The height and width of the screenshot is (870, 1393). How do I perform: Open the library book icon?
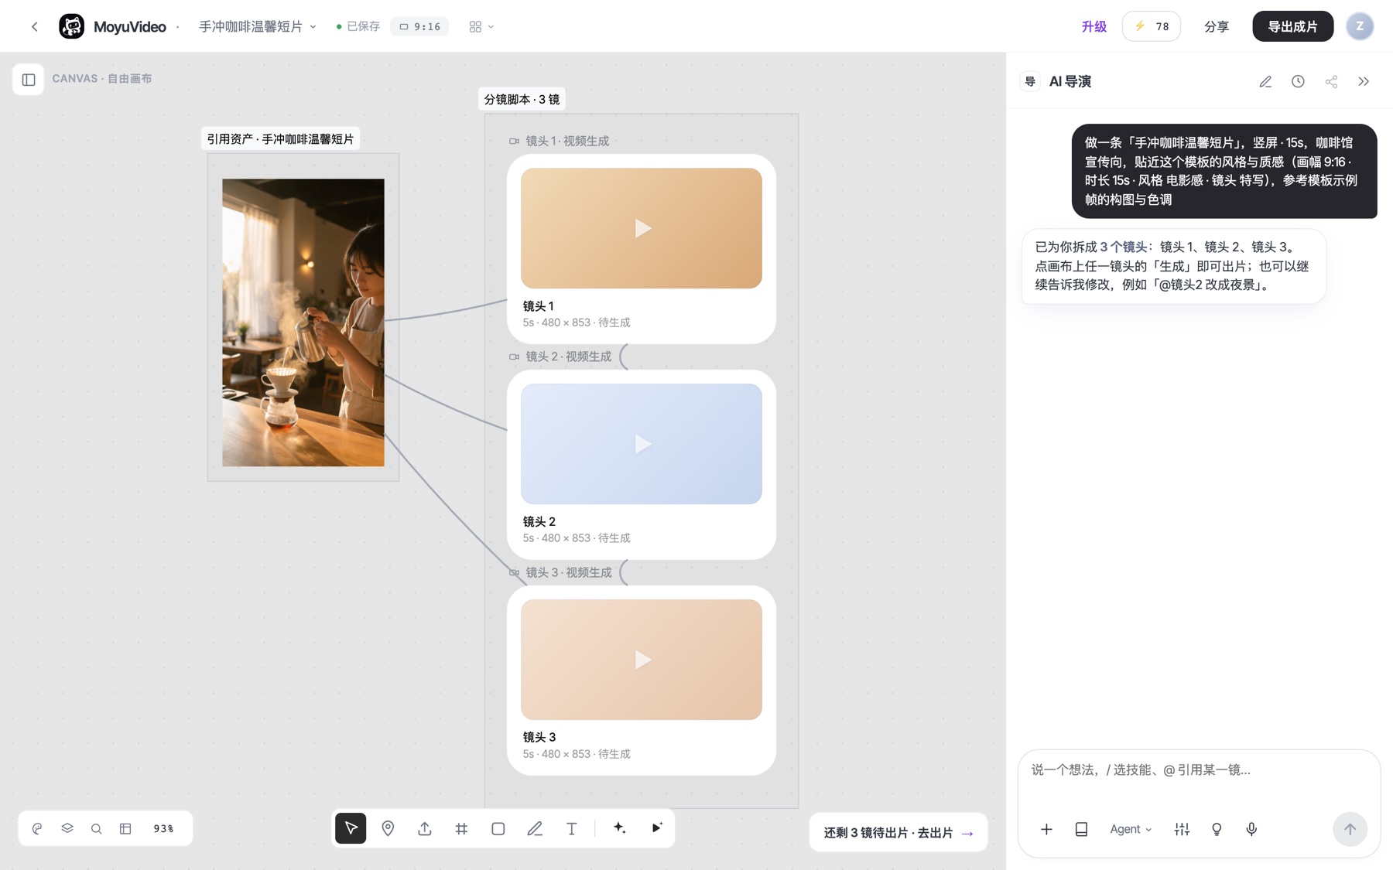point(1081,829)
